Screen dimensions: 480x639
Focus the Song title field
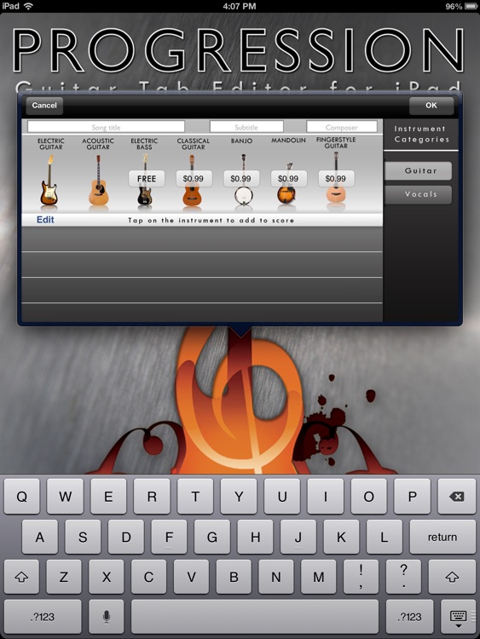(106, 127)
